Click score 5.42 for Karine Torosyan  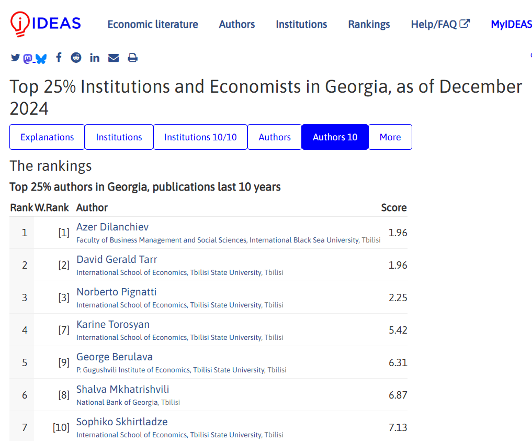[398, 330]
